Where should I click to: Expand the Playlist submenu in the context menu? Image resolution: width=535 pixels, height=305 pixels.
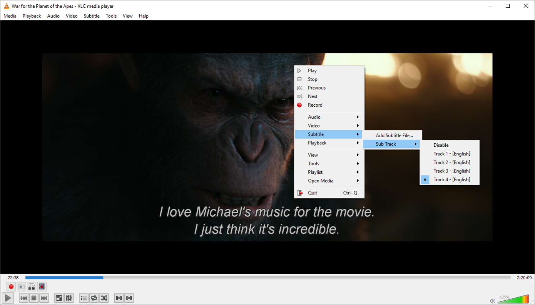click(329, 172)
